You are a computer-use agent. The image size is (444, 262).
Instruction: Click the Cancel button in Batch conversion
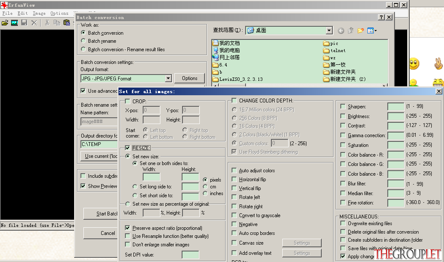[x=100, y=233]
